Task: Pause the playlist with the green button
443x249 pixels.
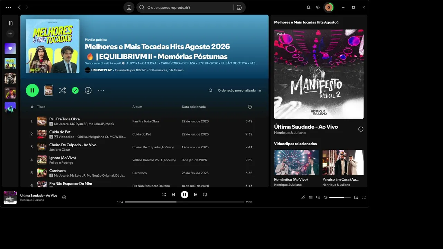Action: point(32,90)
